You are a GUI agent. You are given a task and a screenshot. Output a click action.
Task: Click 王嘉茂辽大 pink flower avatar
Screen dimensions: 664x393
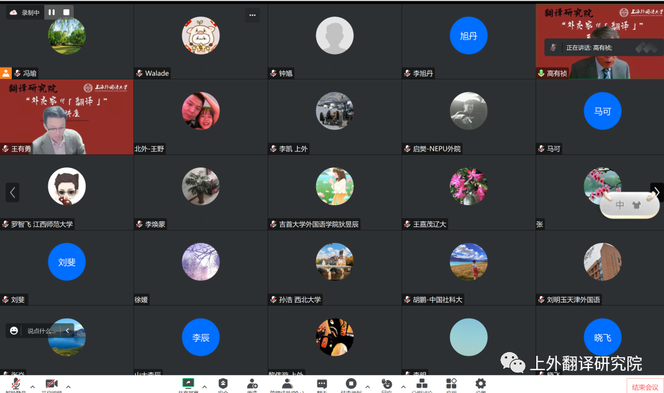click(x=468, y=187)
